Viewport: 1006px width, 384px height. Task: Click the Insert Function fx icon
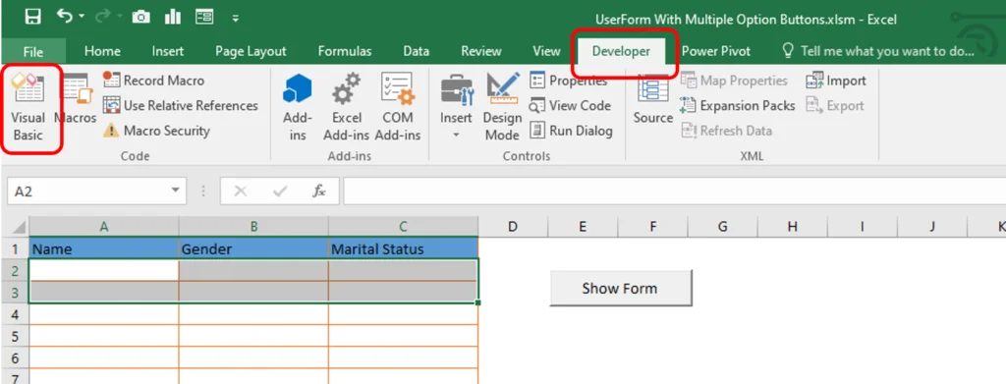coord(319,192)
